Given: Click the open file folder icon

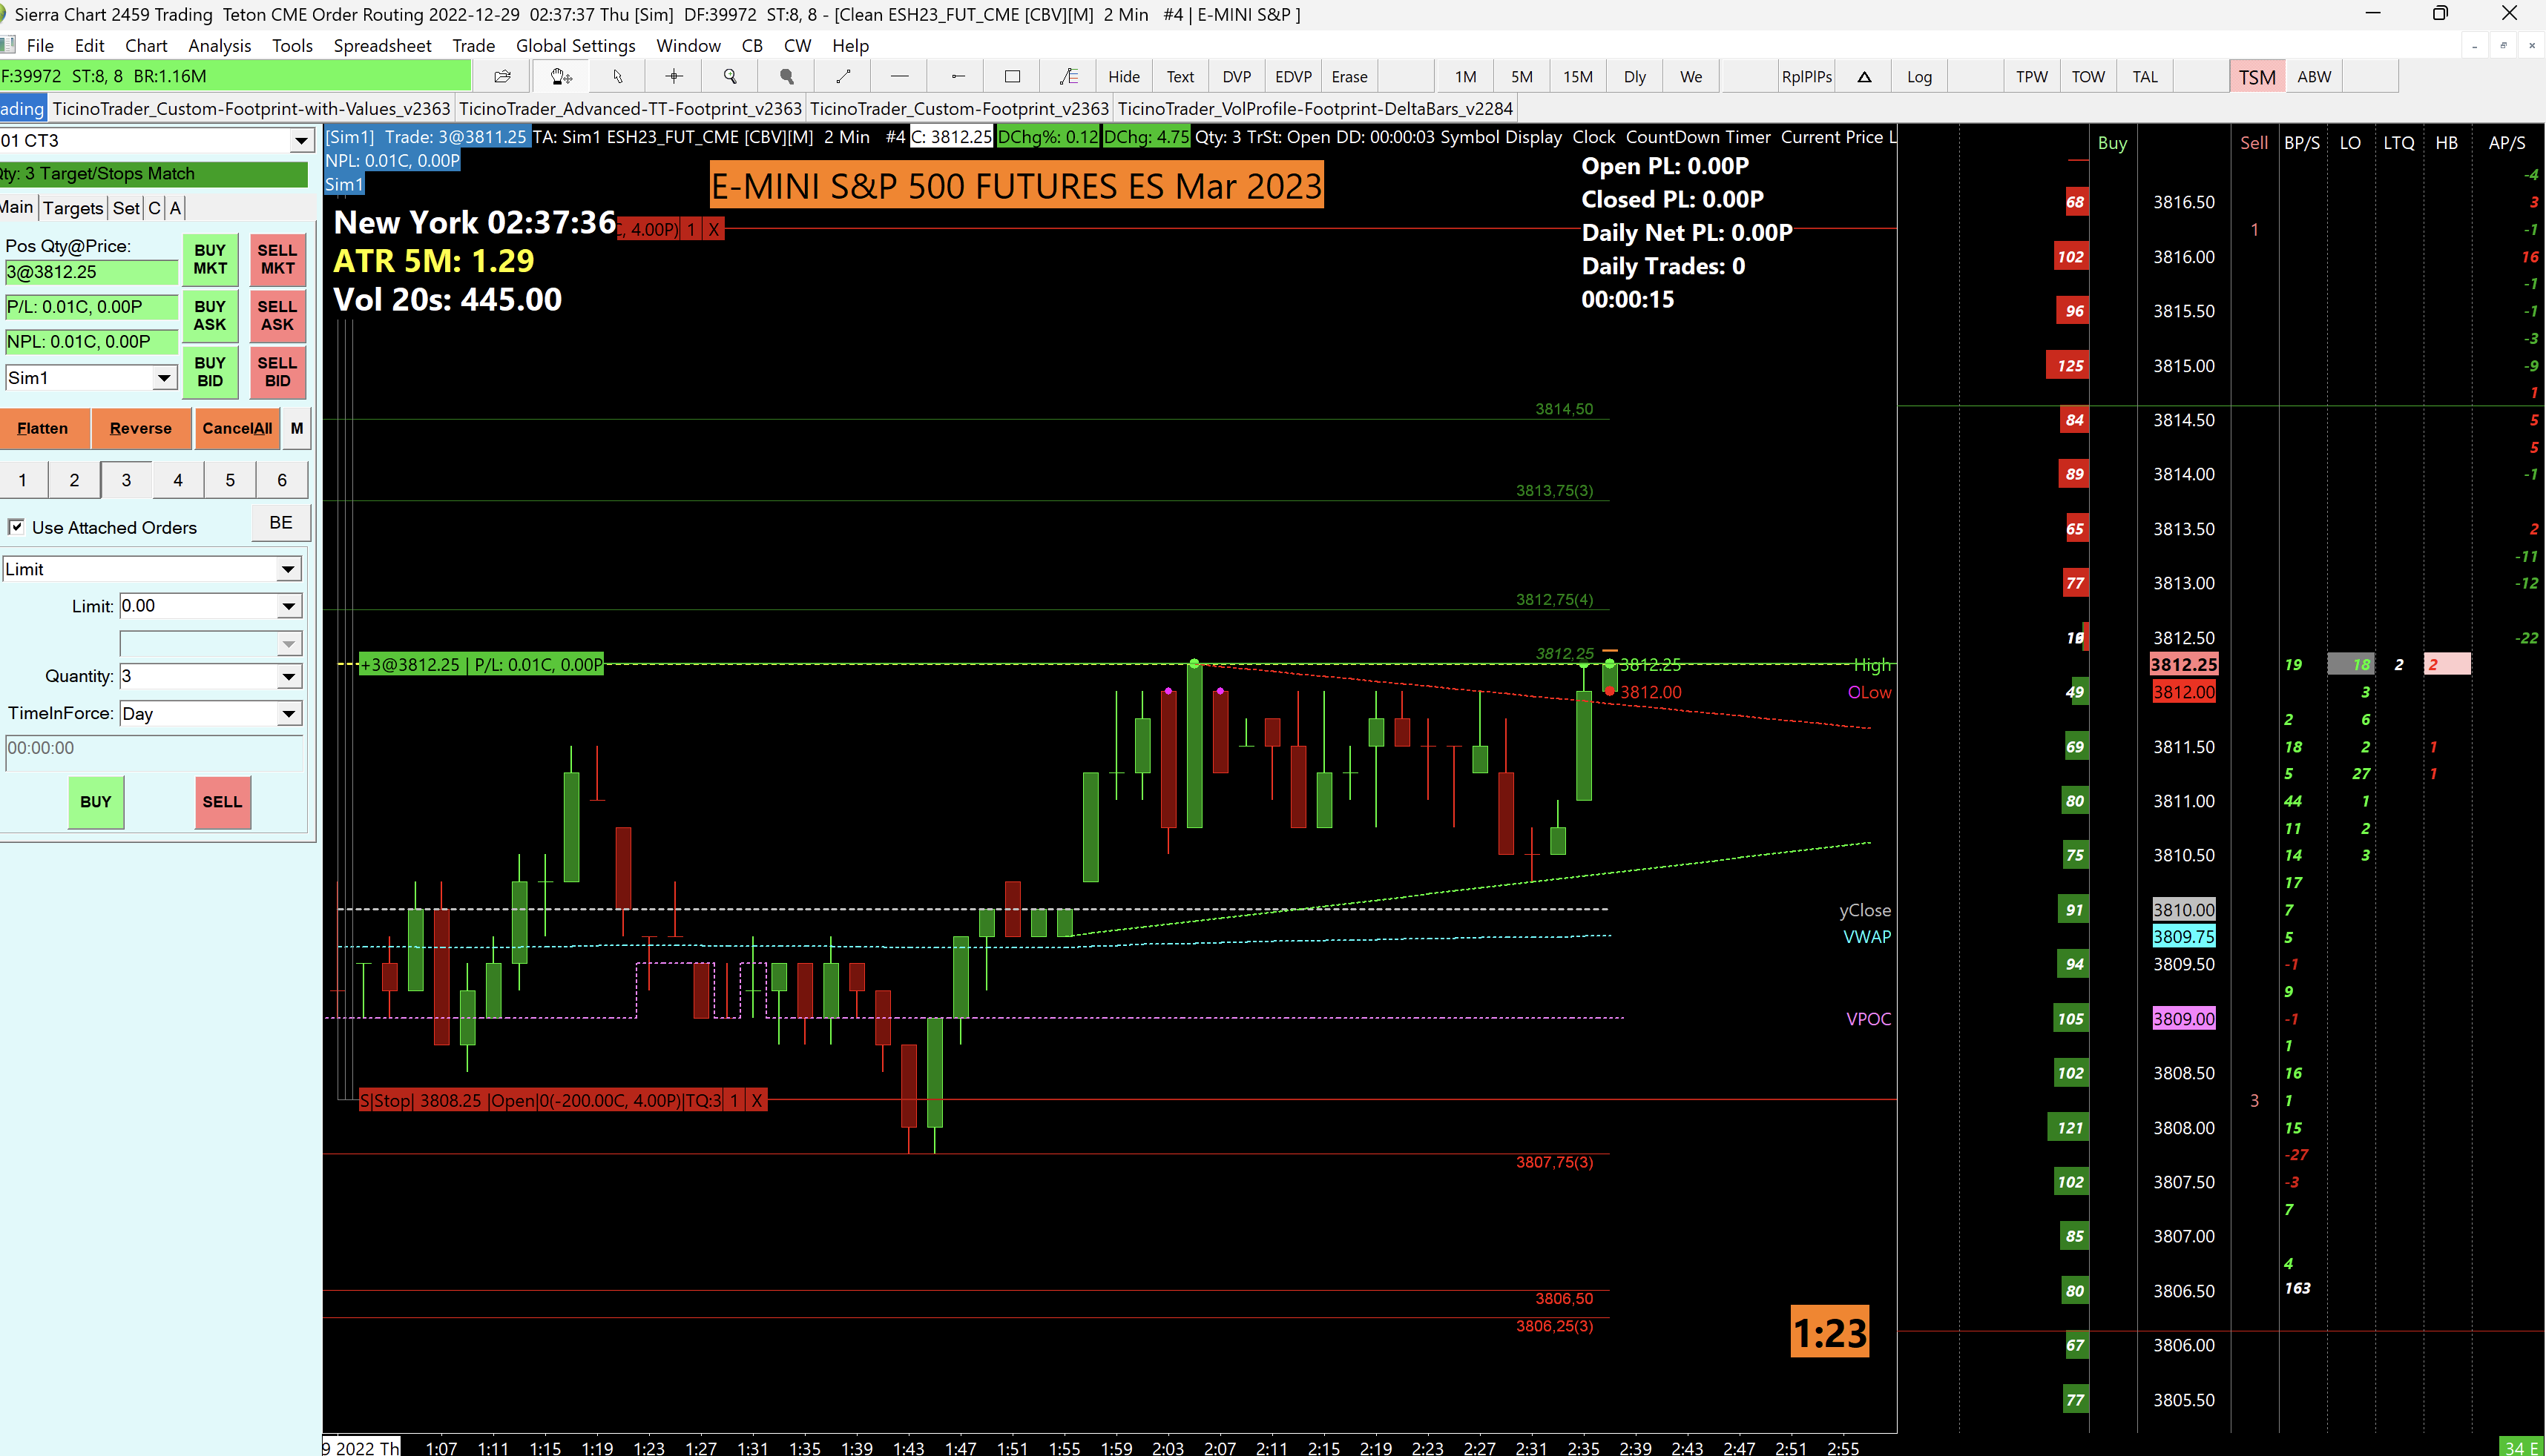Looking at the screenshot, I should coord(502,77).
